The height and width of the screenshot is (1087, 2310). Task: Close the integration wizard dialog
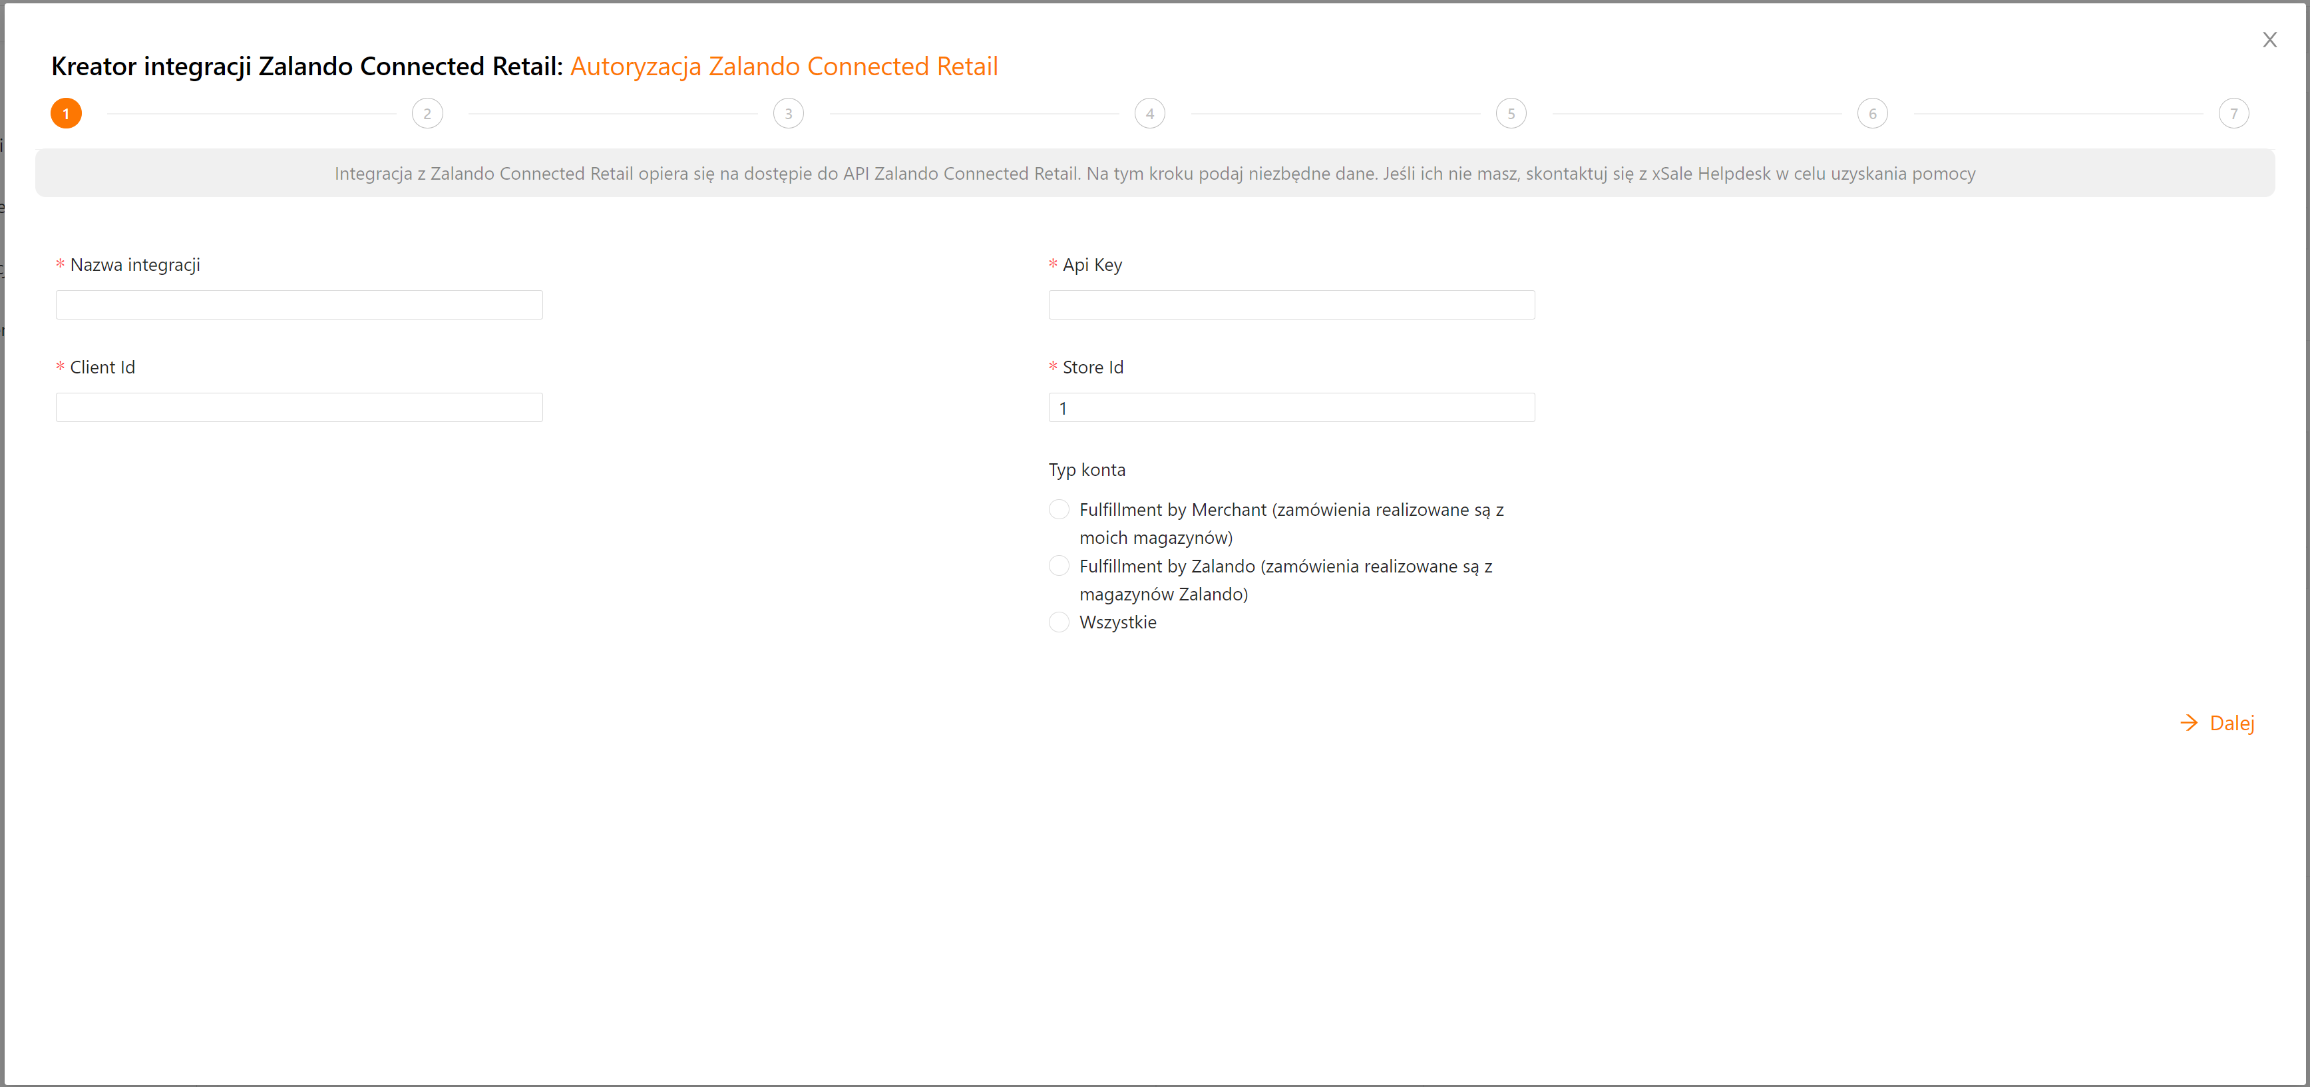[2269, 41]
